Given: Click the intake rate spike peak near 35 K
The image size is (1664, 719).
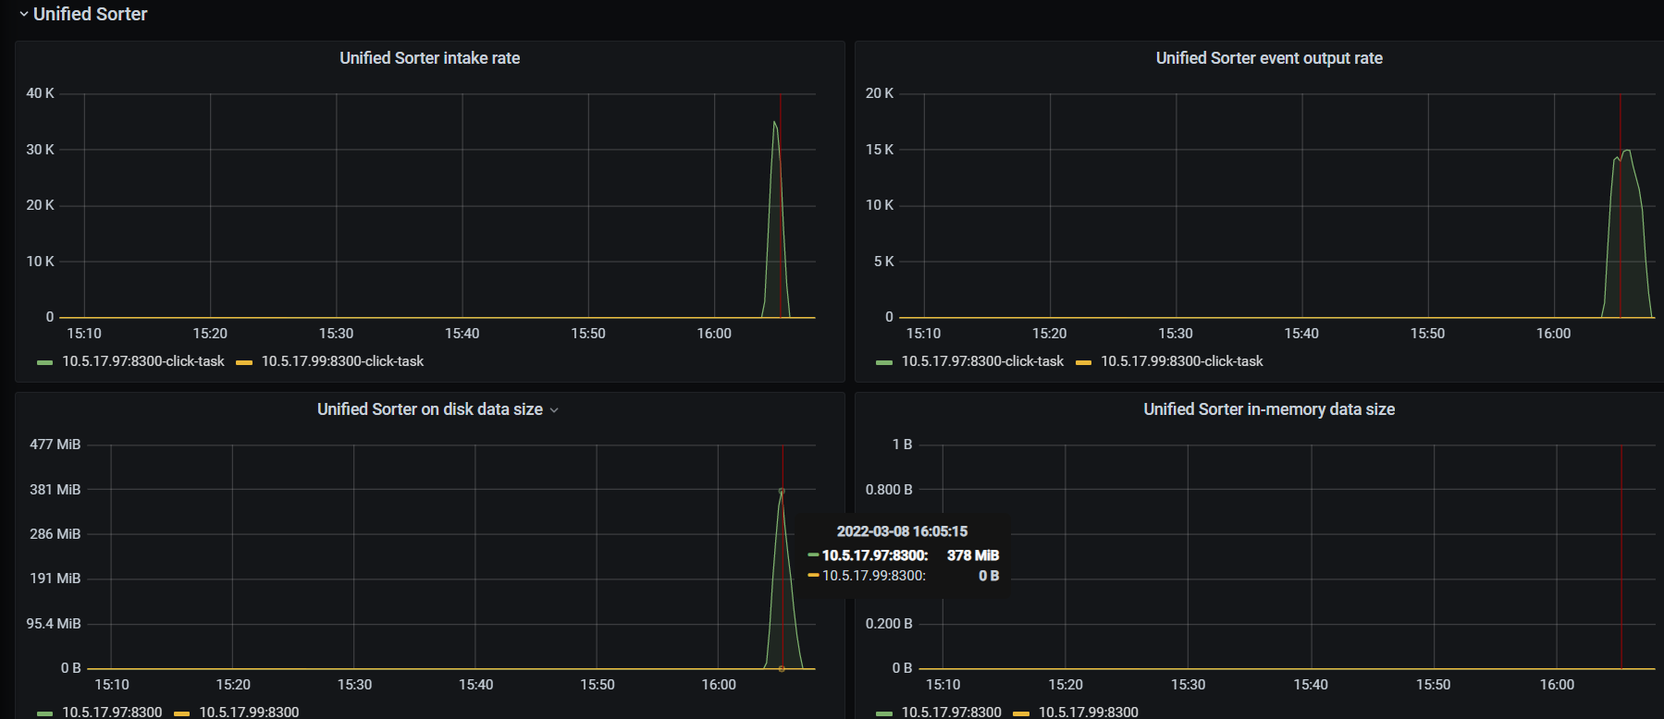Looking at the screenshot, I should (774, 122).
